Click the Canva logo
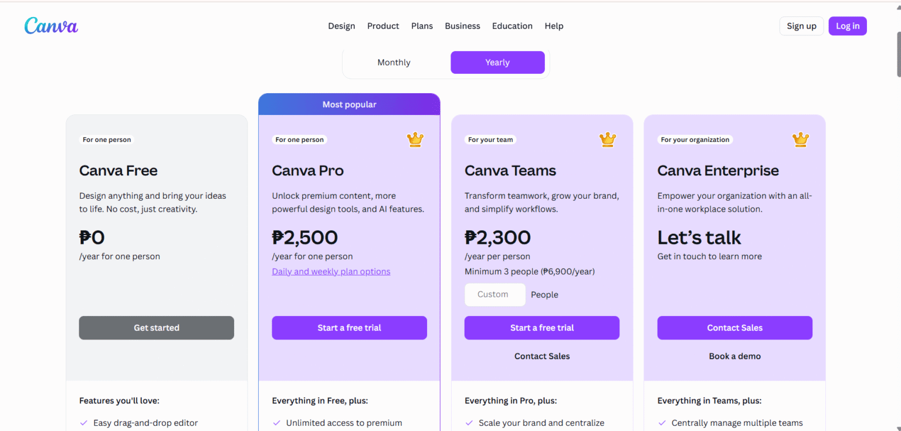This screenshot has width=901, height=431. click(x=50, y=25)
